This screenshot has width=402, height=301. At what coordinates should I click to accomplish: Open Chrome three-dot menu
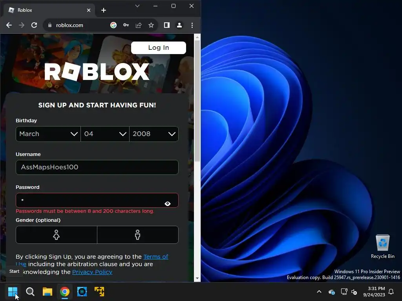pos(192,25)
